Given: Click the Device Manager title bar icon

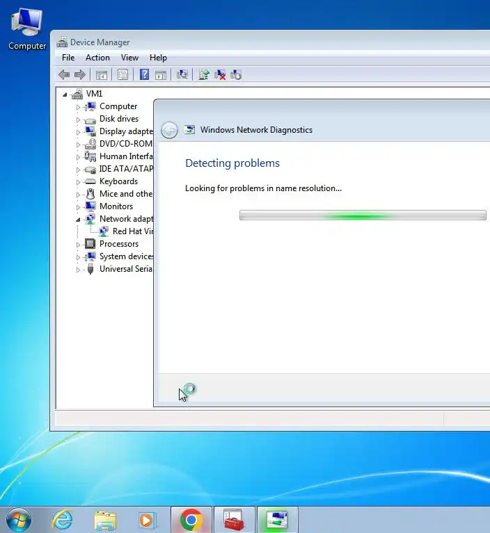Looking at the screenshot, I should (62, 42).
